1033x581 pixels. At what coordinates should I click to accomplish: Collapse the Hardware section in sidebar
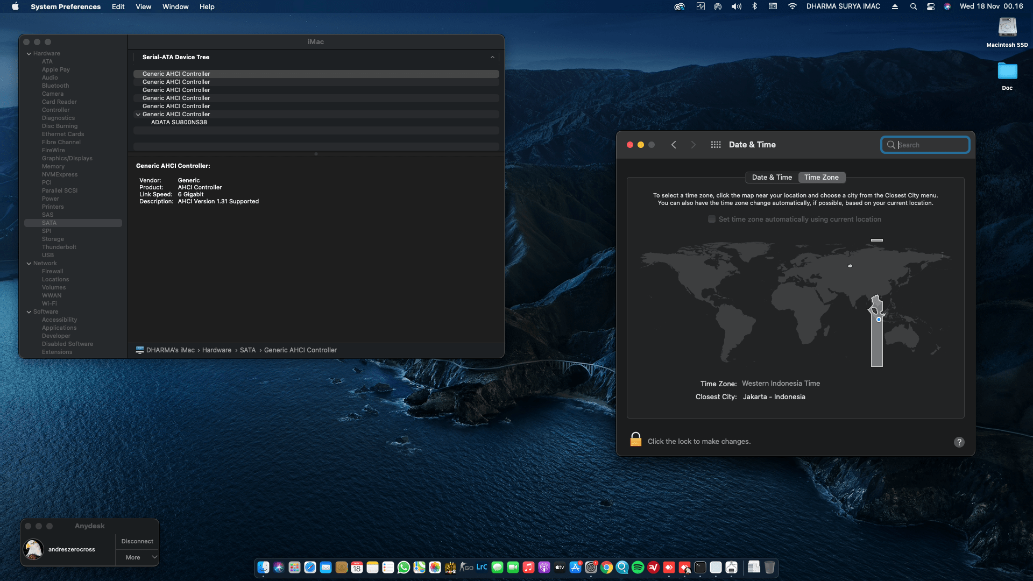[29, 54]
